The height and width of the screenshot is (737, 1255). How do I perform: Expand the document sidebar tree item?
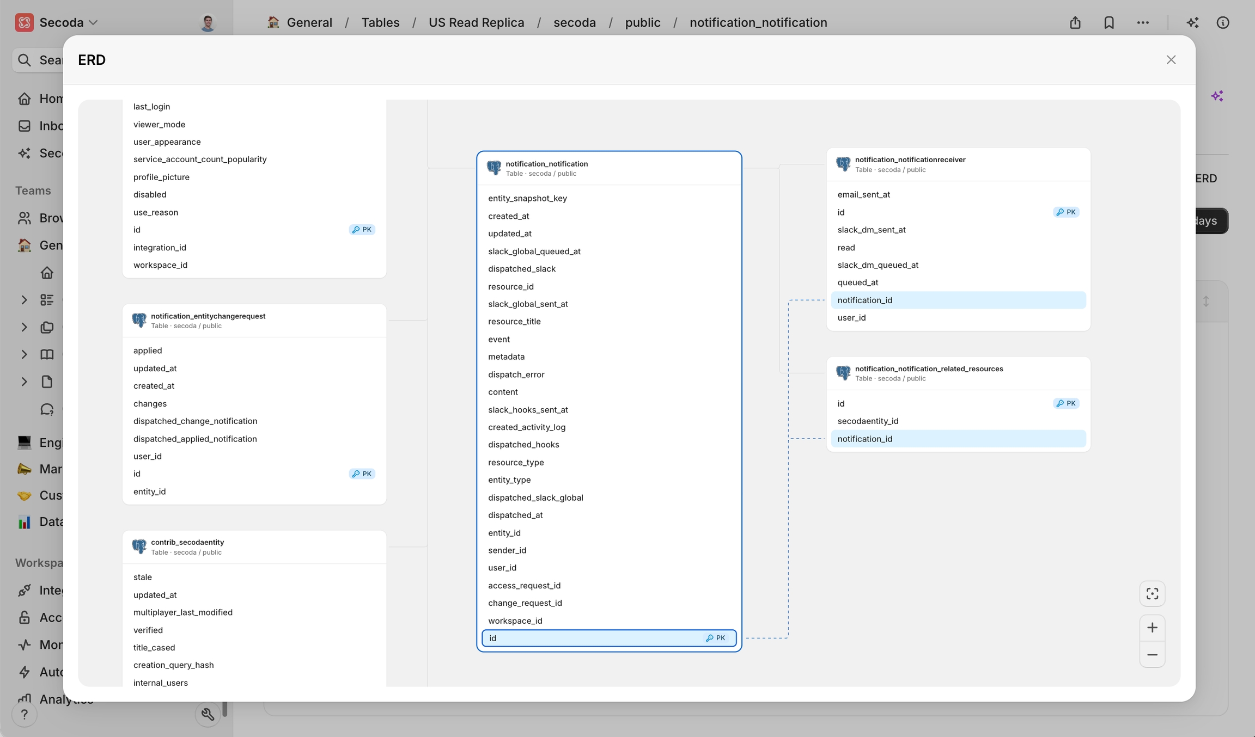click(x=24, y=382)
